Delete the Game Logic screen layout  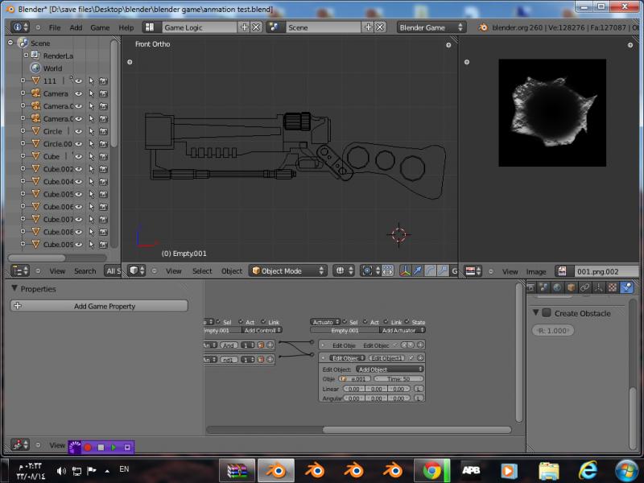pos(256,27)
